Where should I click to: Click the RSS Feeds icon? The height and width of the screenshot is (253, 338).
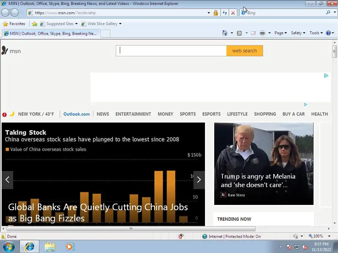(x=239, y=33)
